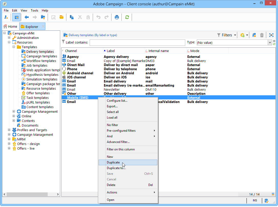Toggle the explorer tree view button
The width and height of the screenshot is (278, 207).
click(16, 17)
